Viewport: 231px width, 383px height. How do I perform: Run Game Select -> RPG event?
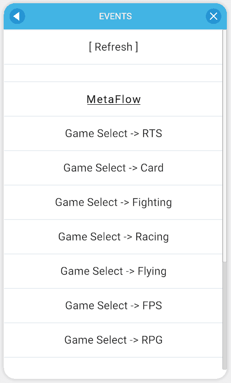pyautogui.click(x=113, y=340)
